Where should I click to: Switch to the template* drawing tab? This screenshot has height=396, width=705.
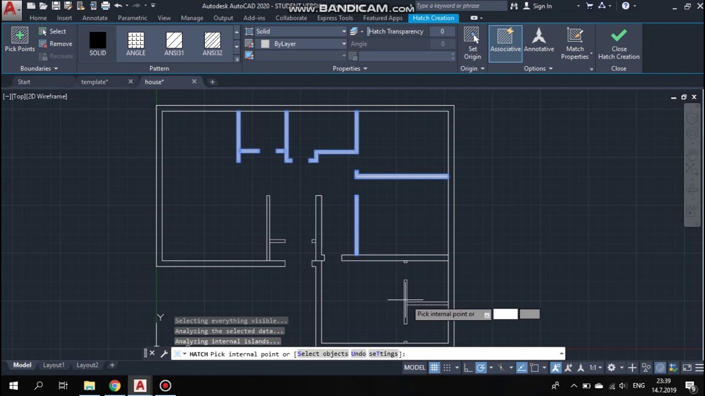[94, 82]
